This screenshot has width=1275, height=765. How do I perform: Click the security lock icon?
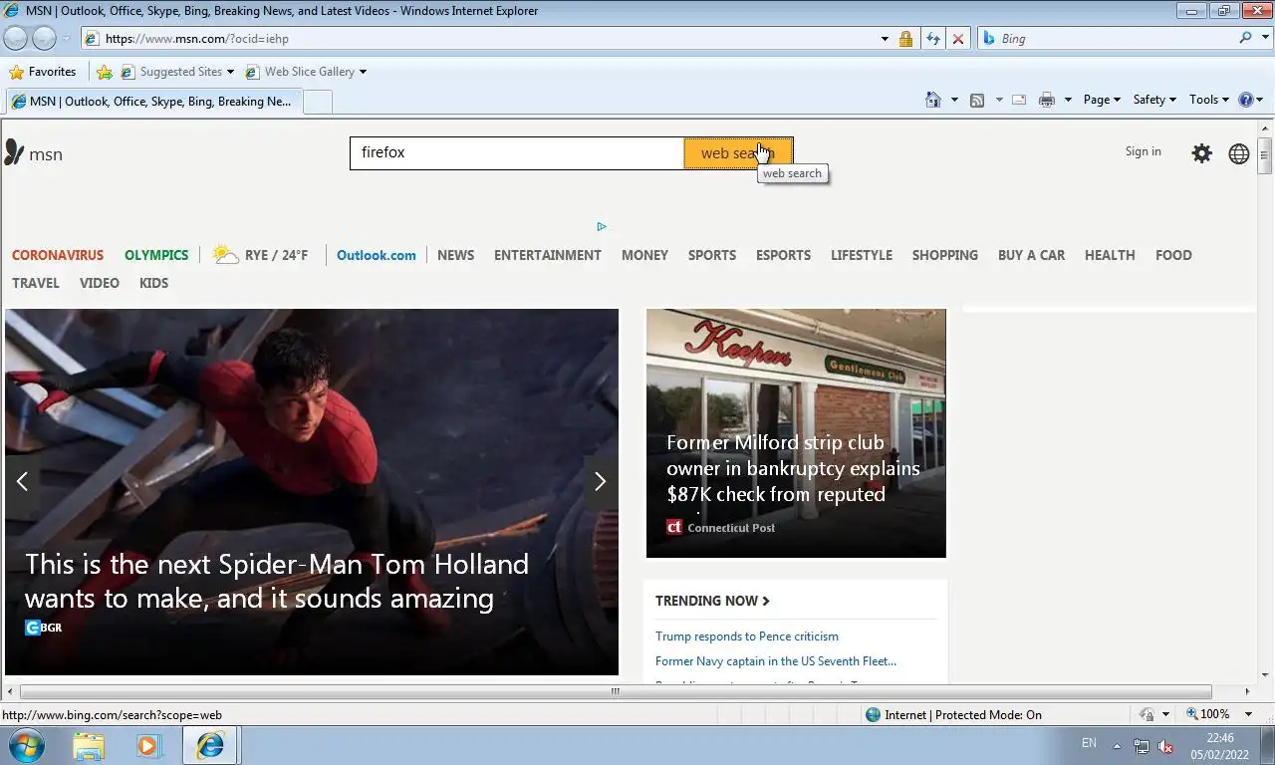[x=905, y=39]
